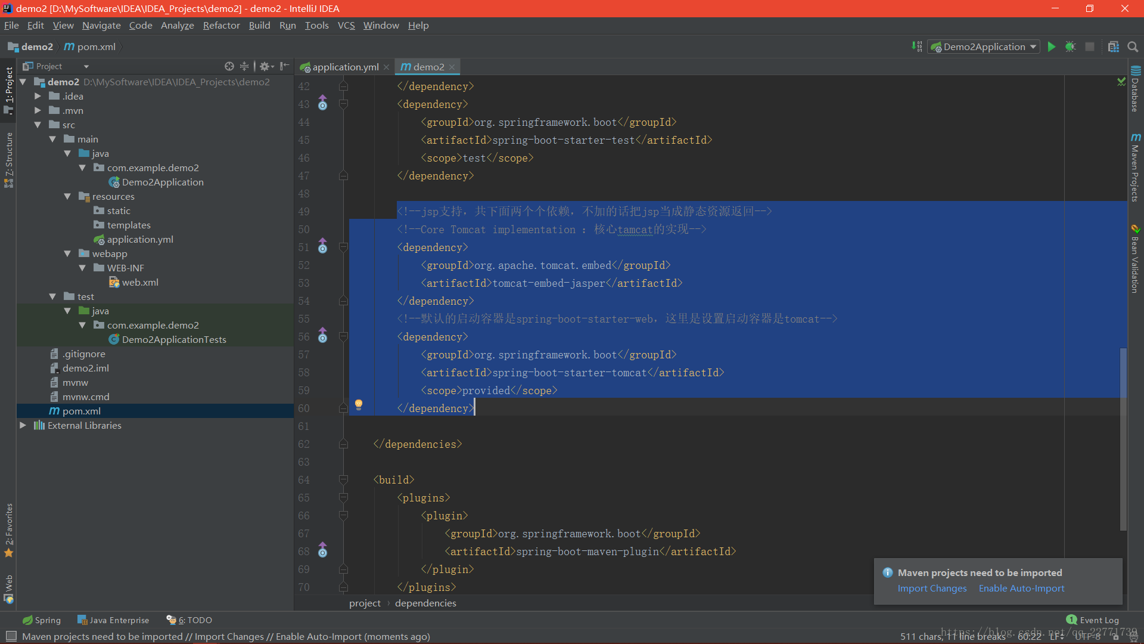Click bean gutter icon on line 68
The image size is (1144, 644).
click(x=322, y=550)
